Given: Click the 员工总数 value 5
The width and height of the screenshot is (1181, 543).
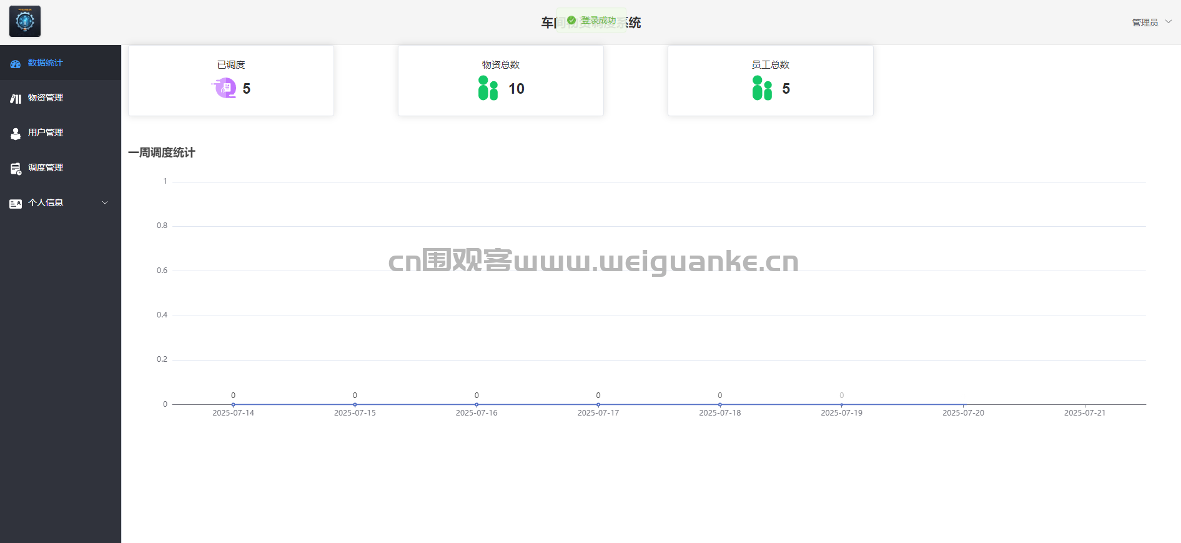Looking at the screenshot, I should click(x=786, y=89).
